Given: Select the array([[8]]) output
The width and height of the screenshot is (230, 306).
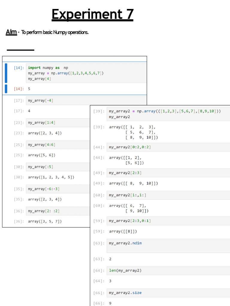Looking at the screenshot, I should tap(123, 231).
